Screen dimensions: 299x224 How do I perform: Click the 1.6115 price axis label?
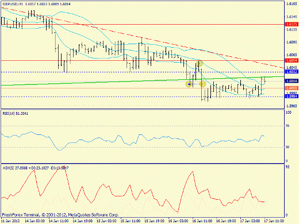(x=292, y=30)
